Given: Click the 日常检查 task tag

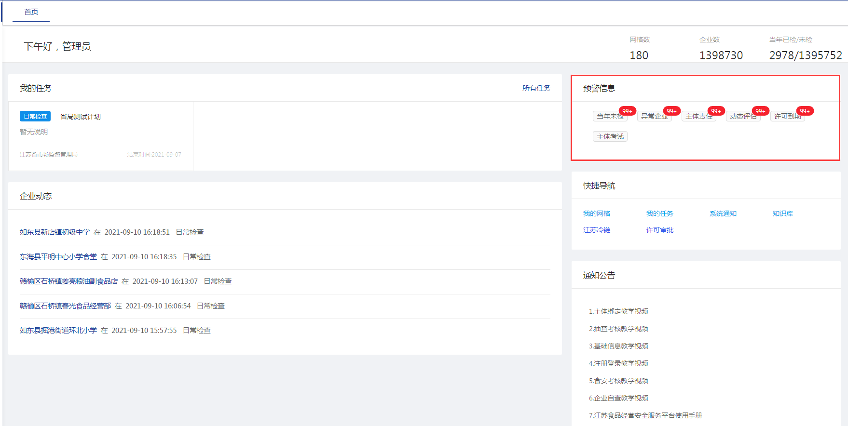Looking at the screenshot, I should tap(35, 117).
